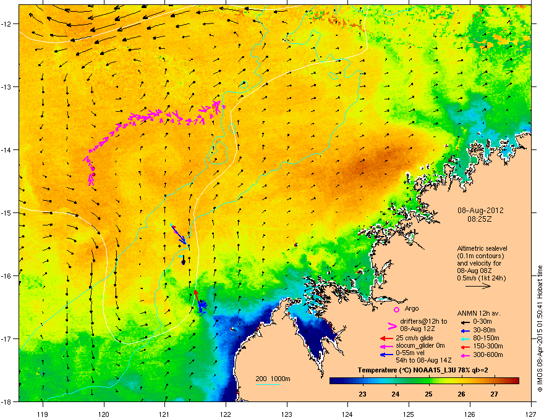Click the '54h to 08-Aug 14Z' text
The height and width of the screenshot is (420, 544).
[x=423, y=360]
